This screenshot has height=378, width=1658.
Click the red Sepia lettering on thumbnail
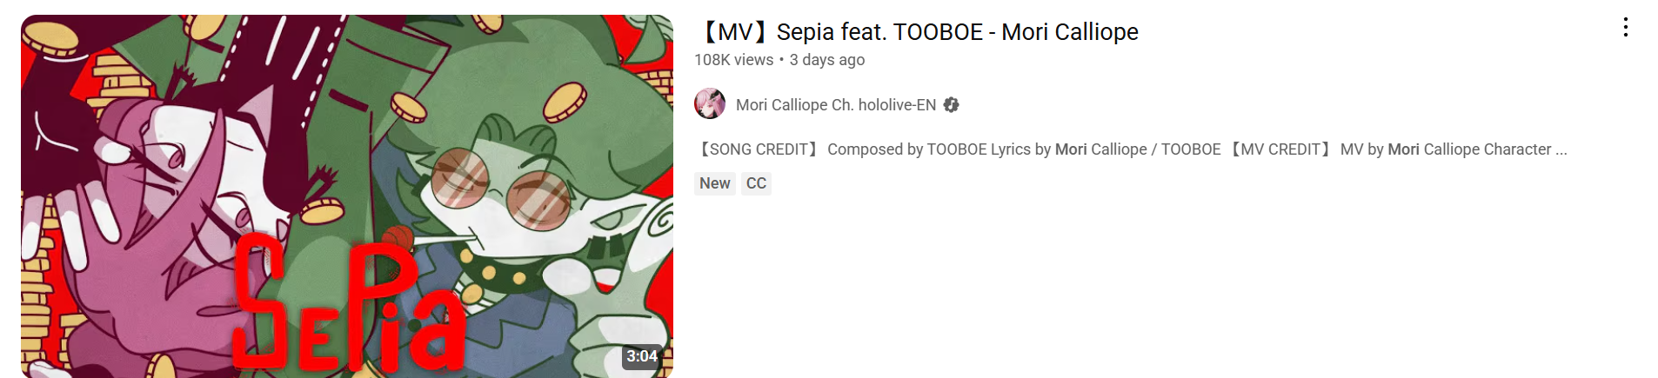[x=348, y=304]
